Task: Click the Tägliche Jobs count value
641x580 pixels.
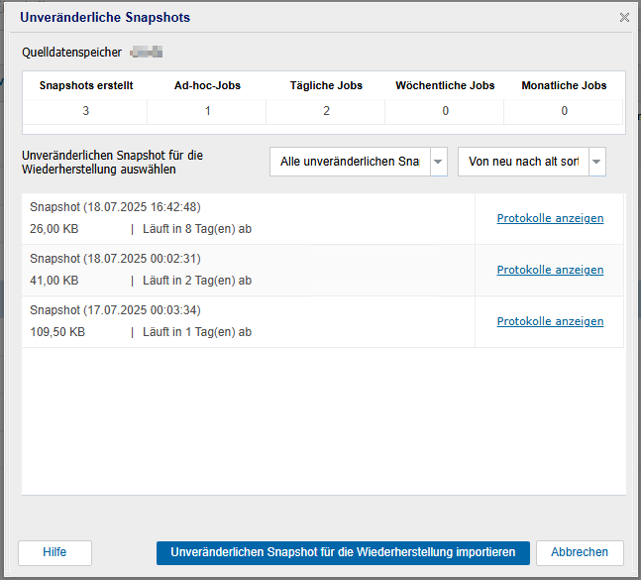Action: [326, 111]
